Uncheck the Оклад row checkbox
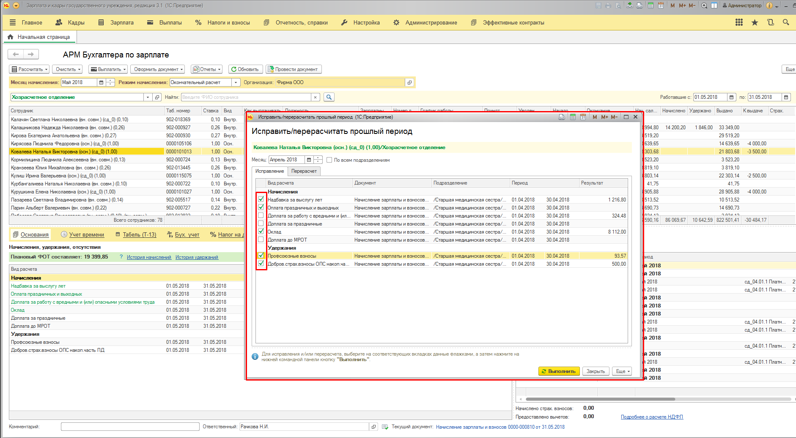 coord(261,231)
